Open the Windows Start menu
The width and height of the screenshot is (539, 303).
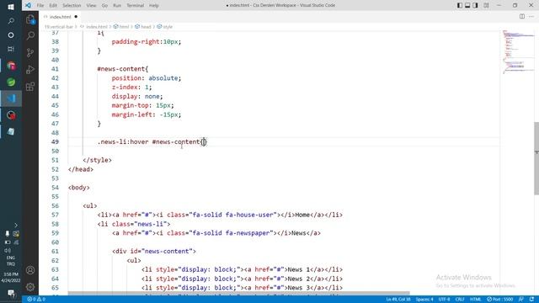[11, 7]
